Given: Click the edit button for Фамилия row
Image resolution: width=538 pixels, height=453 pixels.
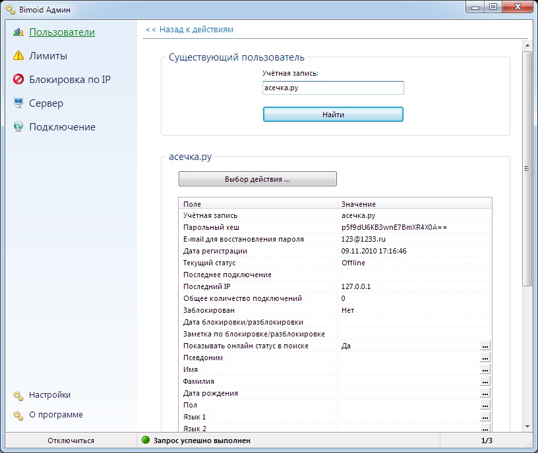Looking at the screenshot, I should click(485, 381).
